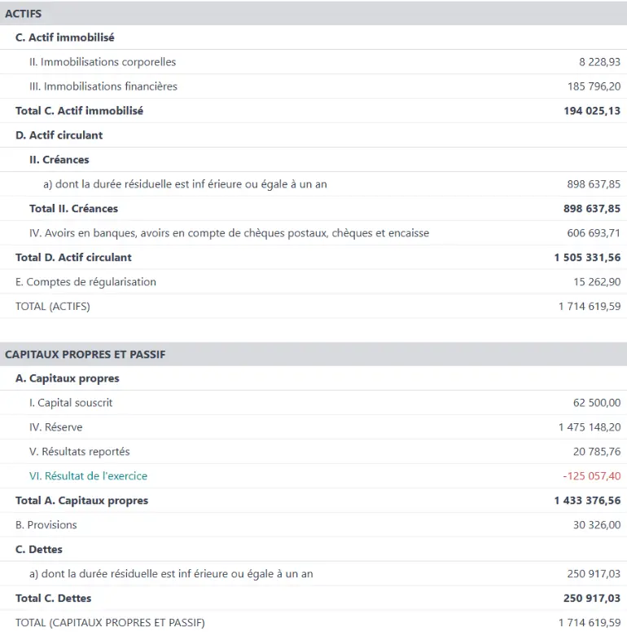Click the 1 505 331,56 current assets total

(x=587, y=258)
